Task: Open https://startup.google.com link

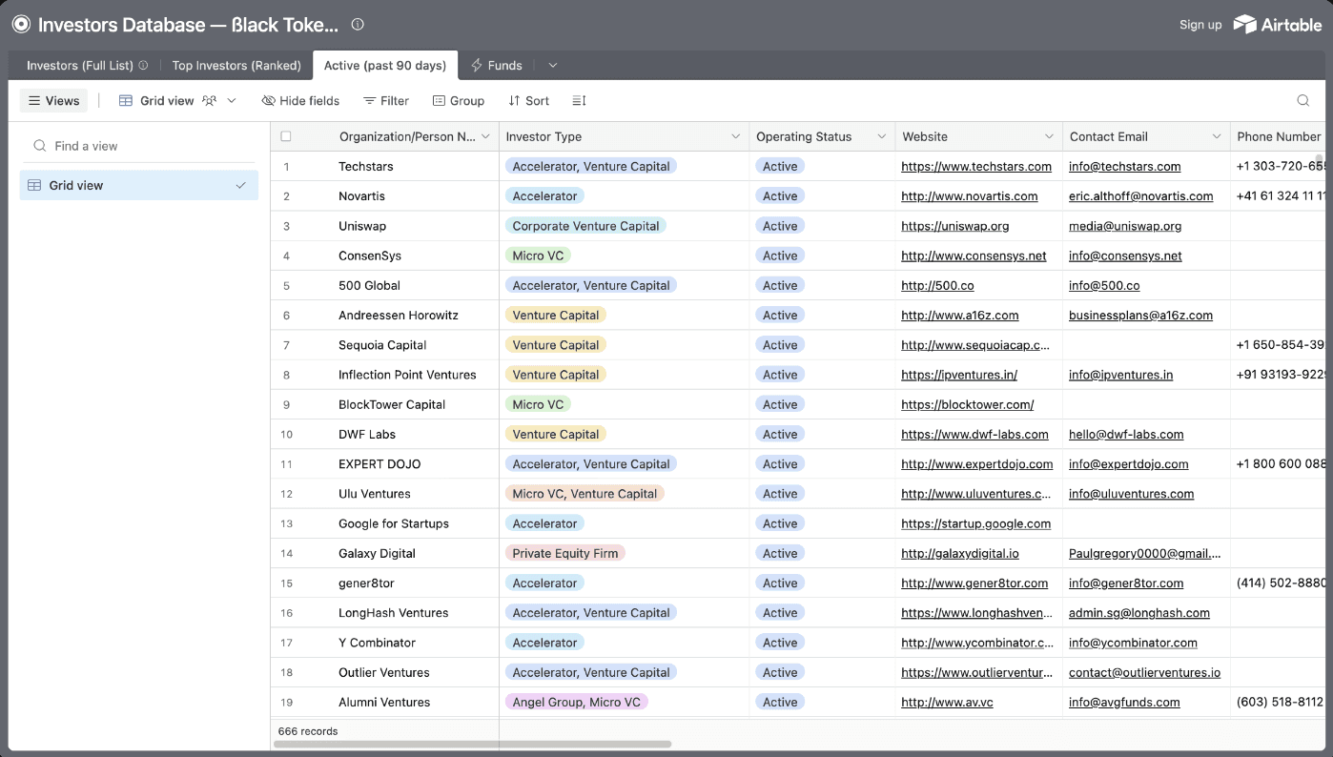Action: pos(976,523)
